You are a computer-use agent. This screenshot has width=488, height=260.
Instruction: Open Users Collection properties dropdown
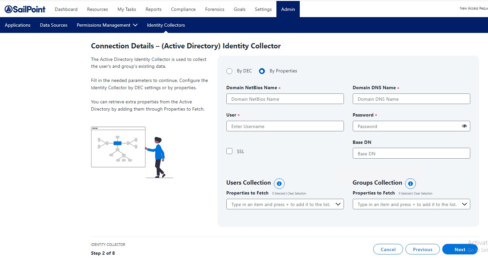coord(338,204)
